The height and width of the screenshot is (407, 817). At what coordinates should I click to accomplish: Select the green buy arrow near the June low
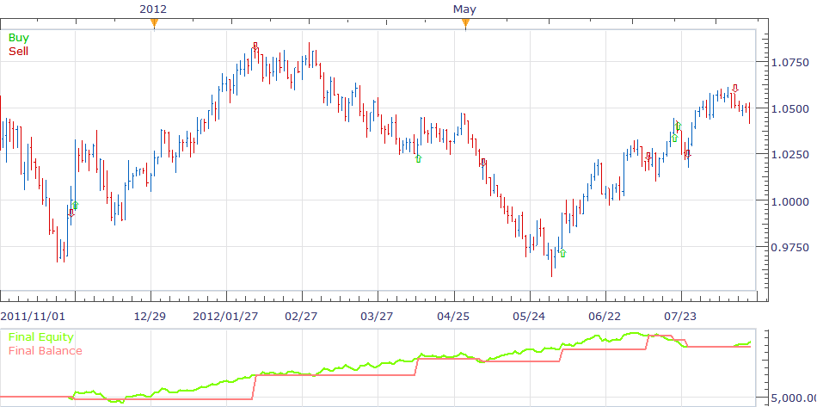(562, 253)
